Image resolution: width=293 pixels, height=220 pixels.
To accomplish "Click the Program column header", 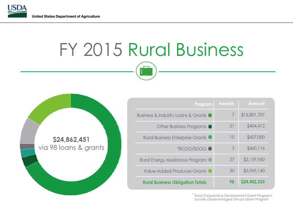I will tap(203, 104).
